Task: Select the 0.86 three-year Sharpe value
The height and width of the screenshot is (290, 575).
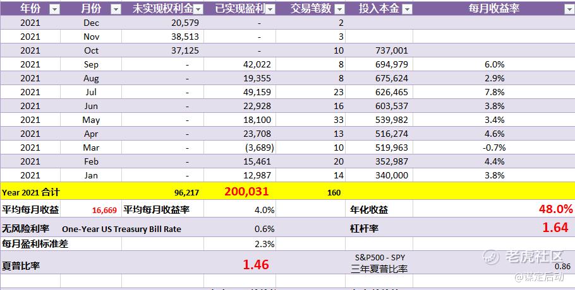Action: click(x=562, y=267)
